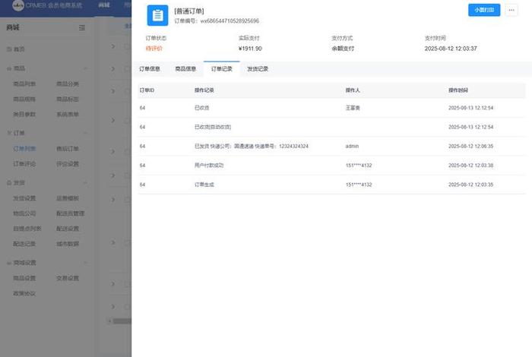Click the CRMEB logo in the header

(18, 5)
